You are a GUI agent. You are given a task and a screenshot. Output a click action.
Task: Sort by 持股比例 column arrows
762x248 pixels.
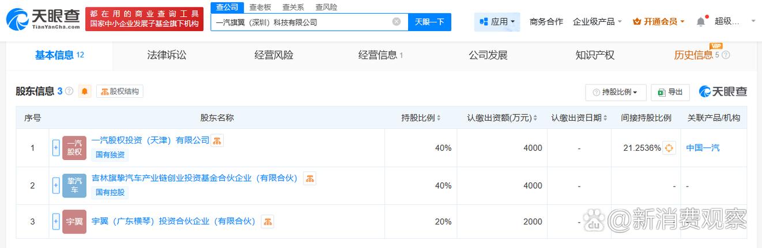click(x=439, y=118)
